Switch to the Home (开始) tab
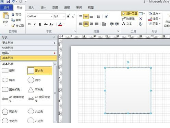The width and height of the screenshot is (170, 128). [19, 8]
